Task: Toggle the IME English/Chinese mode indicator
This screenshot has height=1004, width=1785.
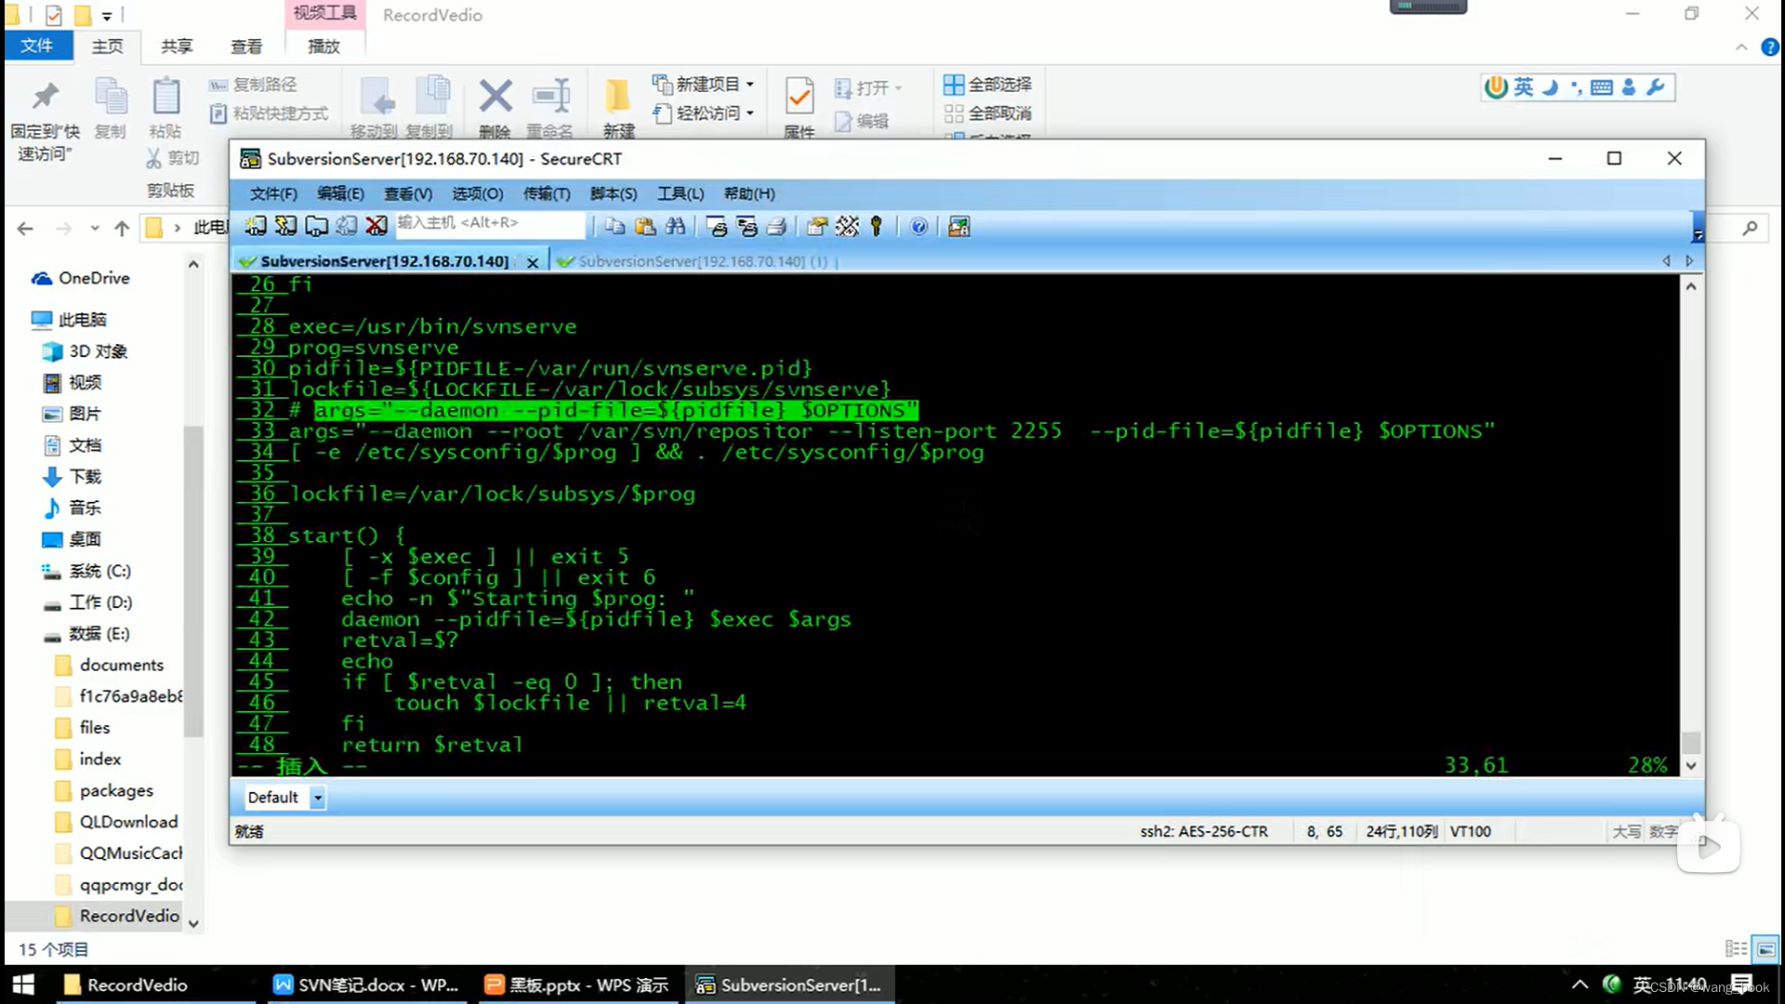Action: click(x=1523, y=87)
